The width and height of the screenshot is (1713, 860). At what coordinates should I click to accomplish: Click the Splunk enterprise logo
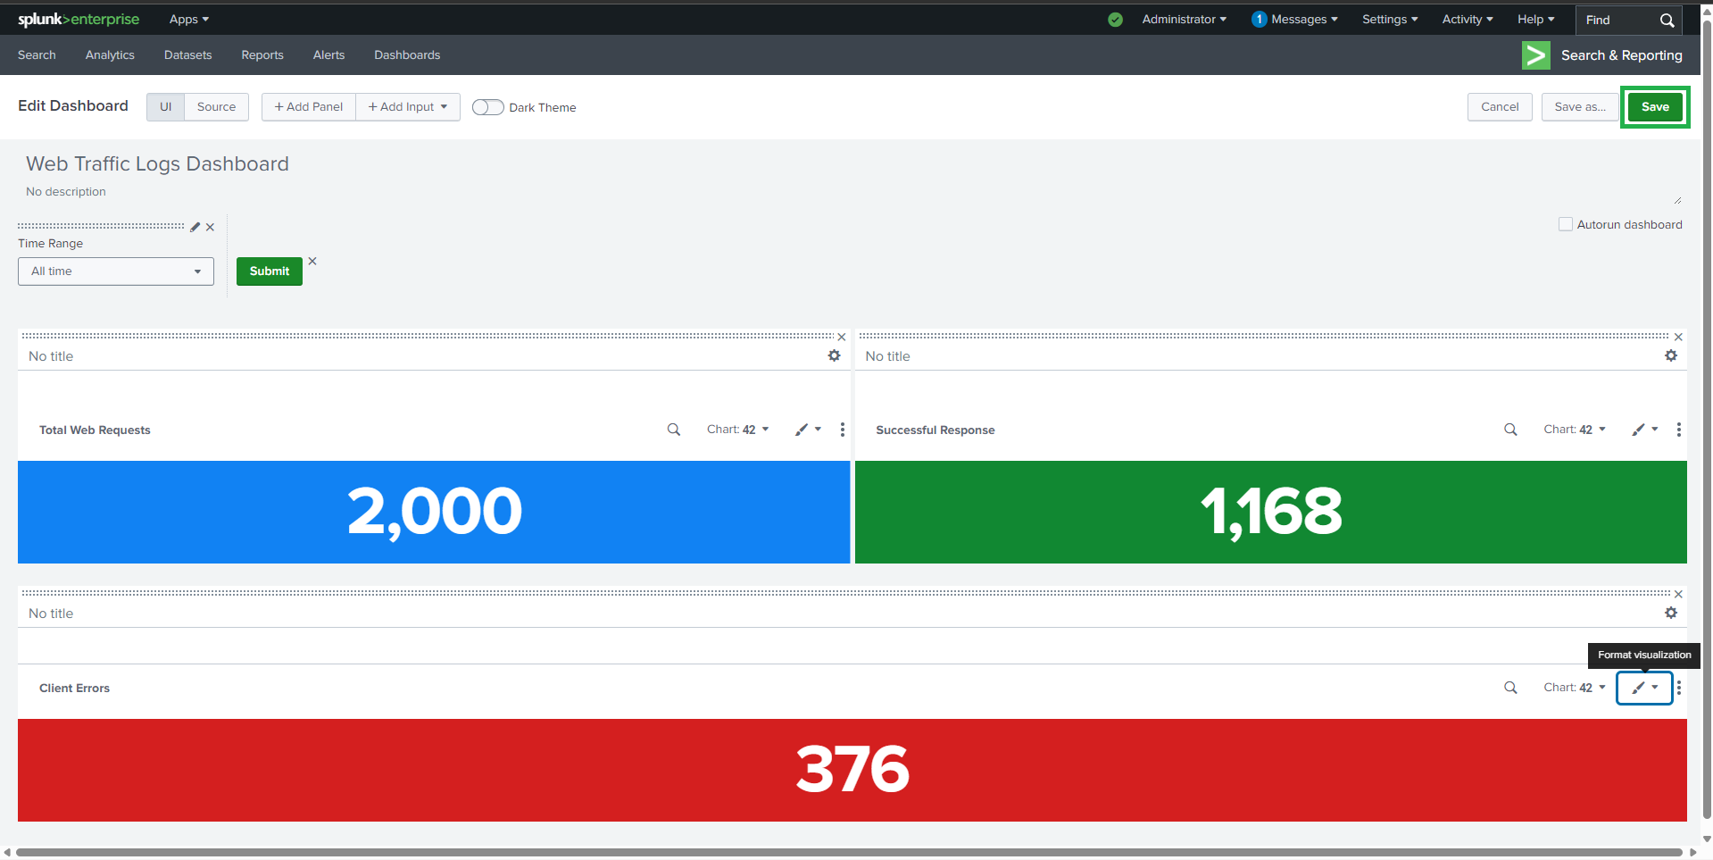(79, 19)
